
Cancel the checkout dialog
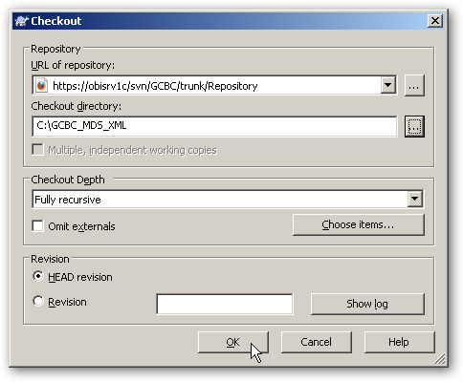(317, 342)
